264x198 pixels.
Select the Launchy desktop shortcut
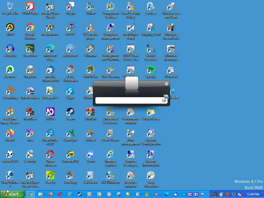(30, 156)
